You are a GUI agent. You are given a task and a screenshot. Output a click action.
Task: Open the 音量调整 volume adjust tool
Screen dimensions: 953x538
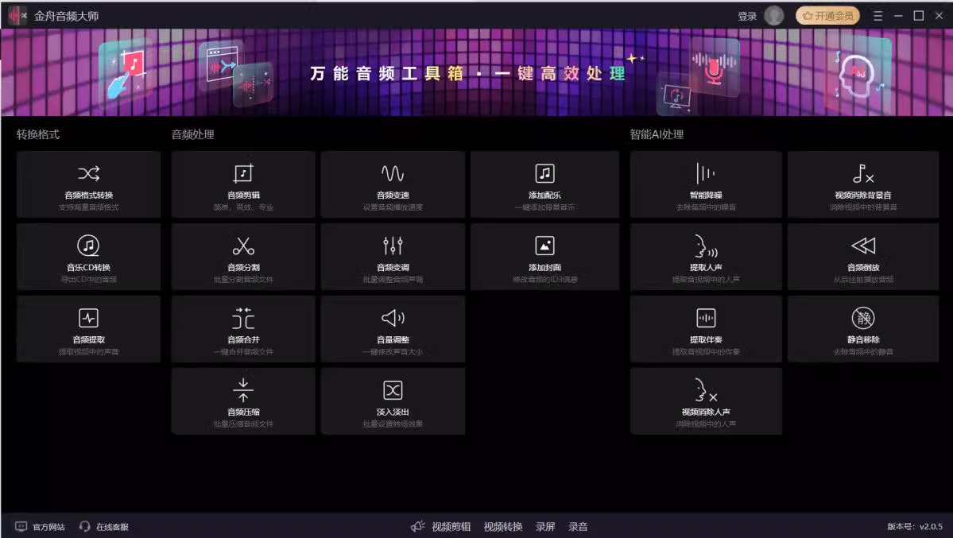[393, 329]
